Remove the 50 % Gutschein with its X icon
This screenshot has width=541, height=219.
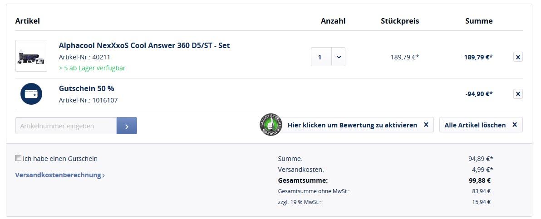click(518, 94)
